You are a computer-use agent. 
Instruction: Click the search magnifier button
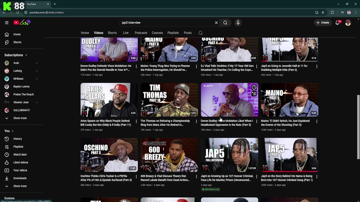coord(225,23)
